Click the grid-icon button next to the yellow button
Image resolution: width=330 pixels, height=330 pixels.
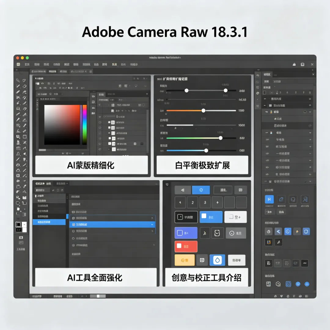click(202, 260)
